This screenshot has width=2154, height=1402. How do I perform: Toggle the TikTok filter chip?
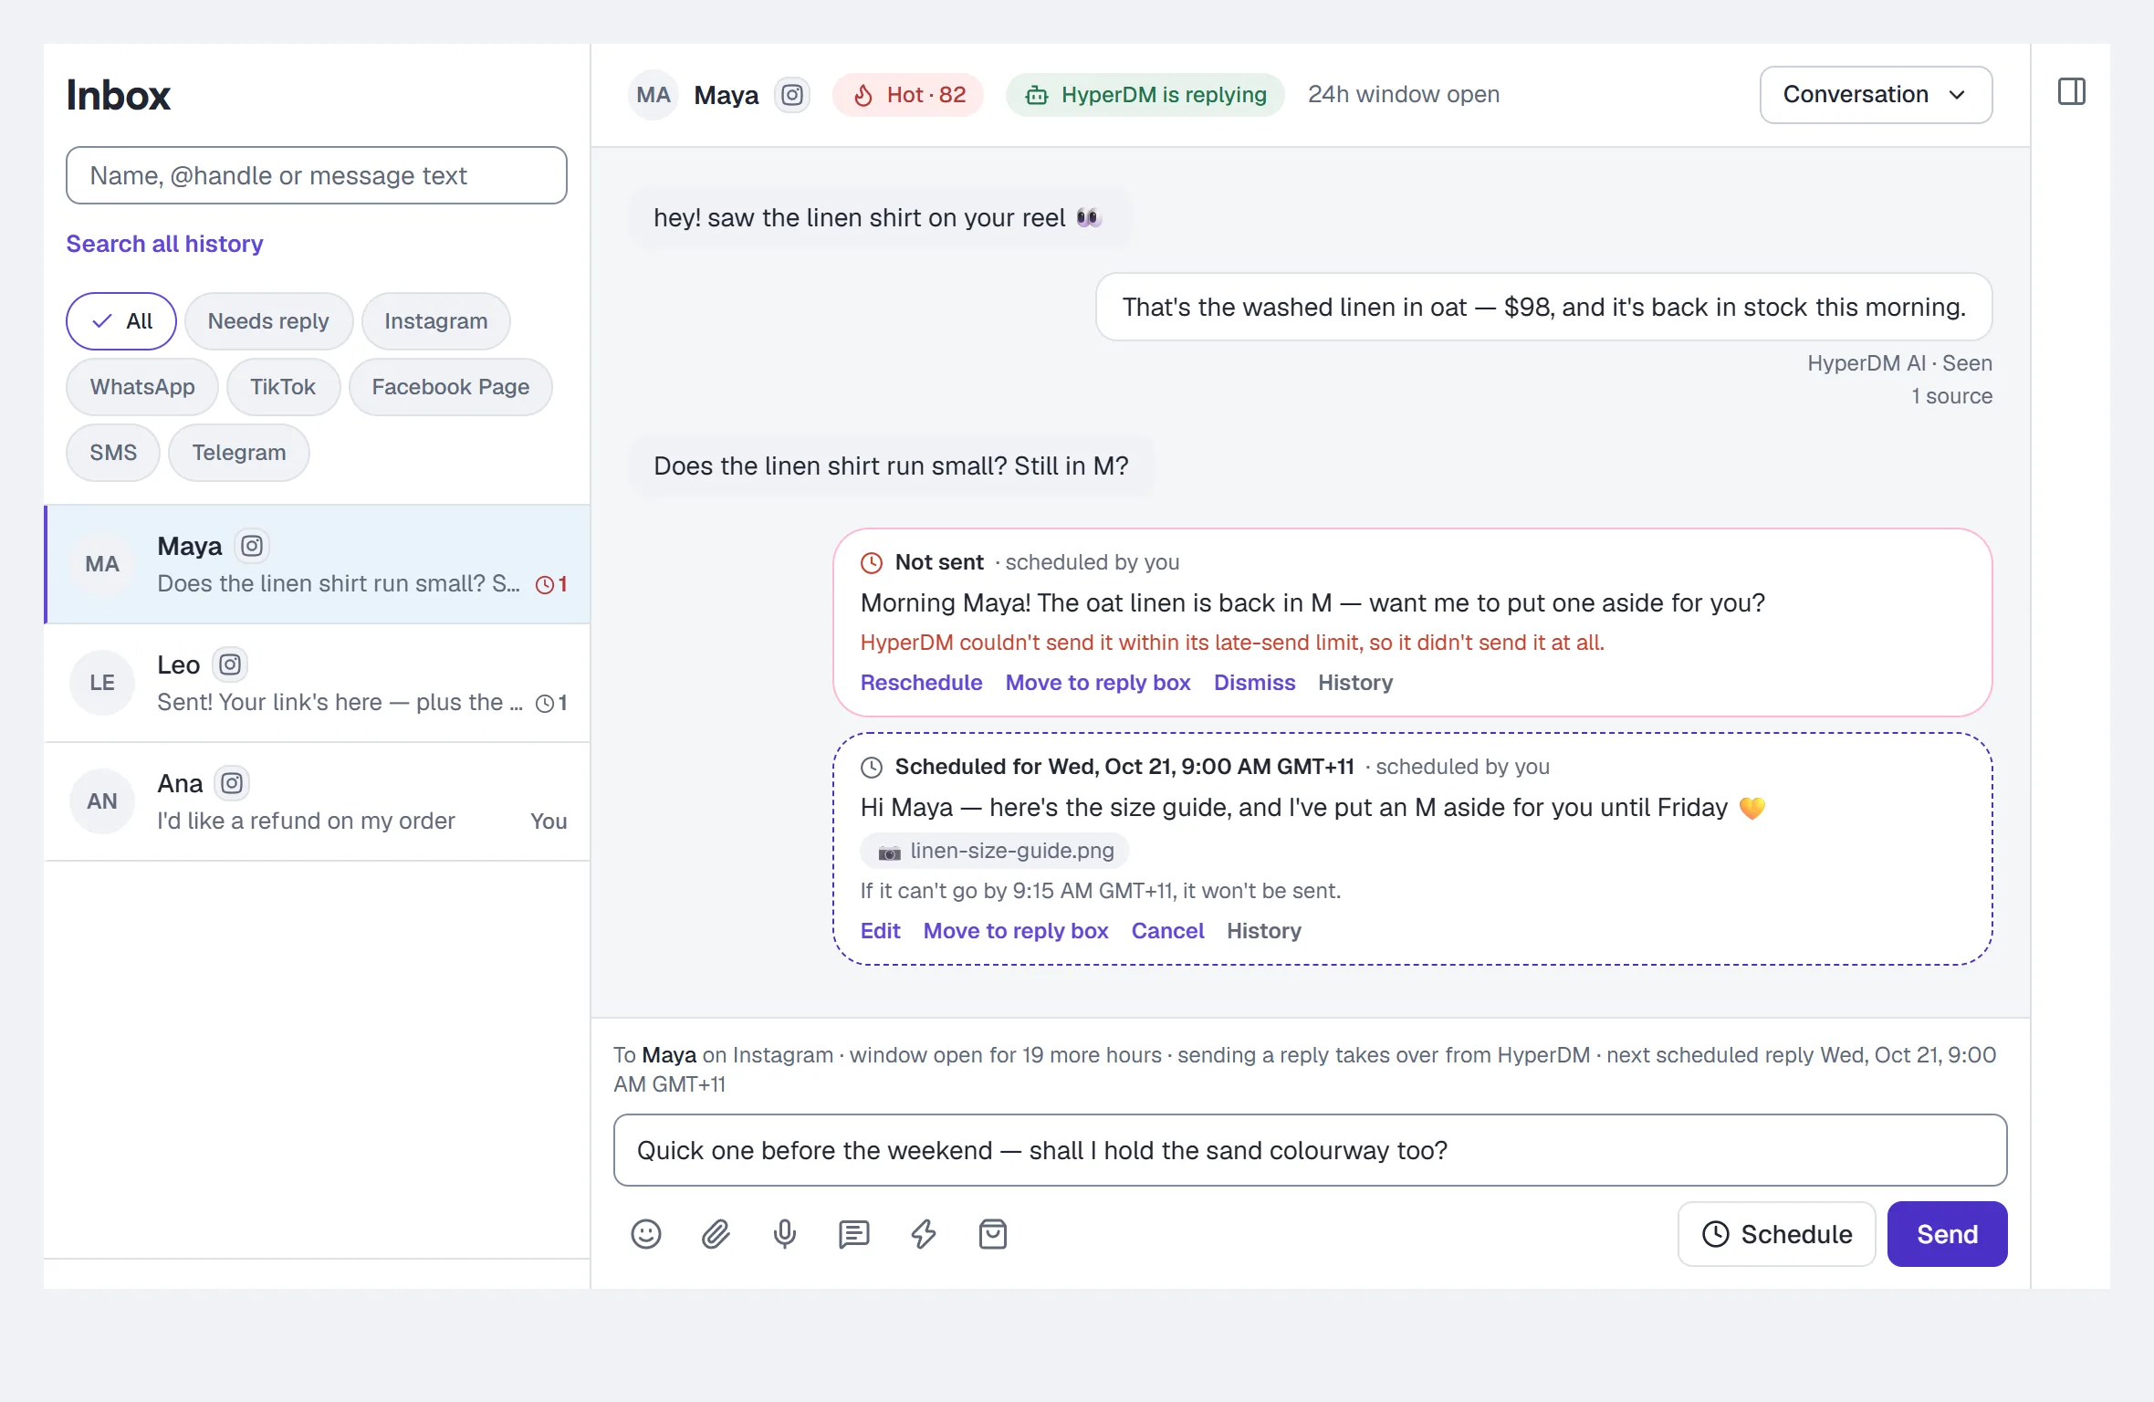283,387
